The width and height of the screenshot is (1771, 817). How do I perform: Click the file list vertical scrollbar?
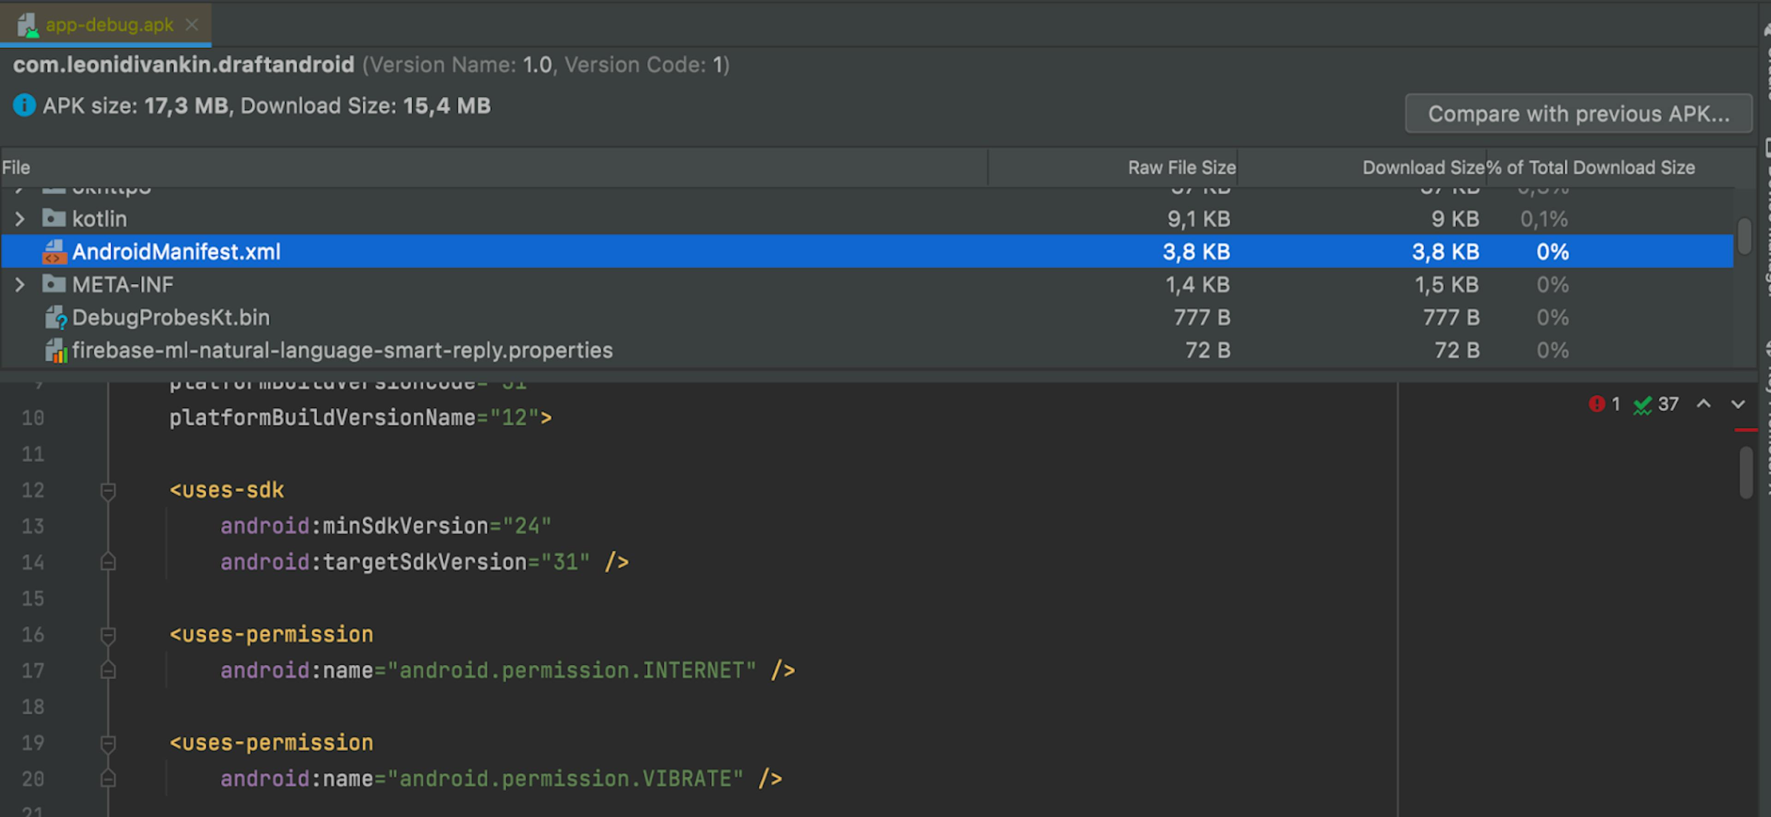1744,236
